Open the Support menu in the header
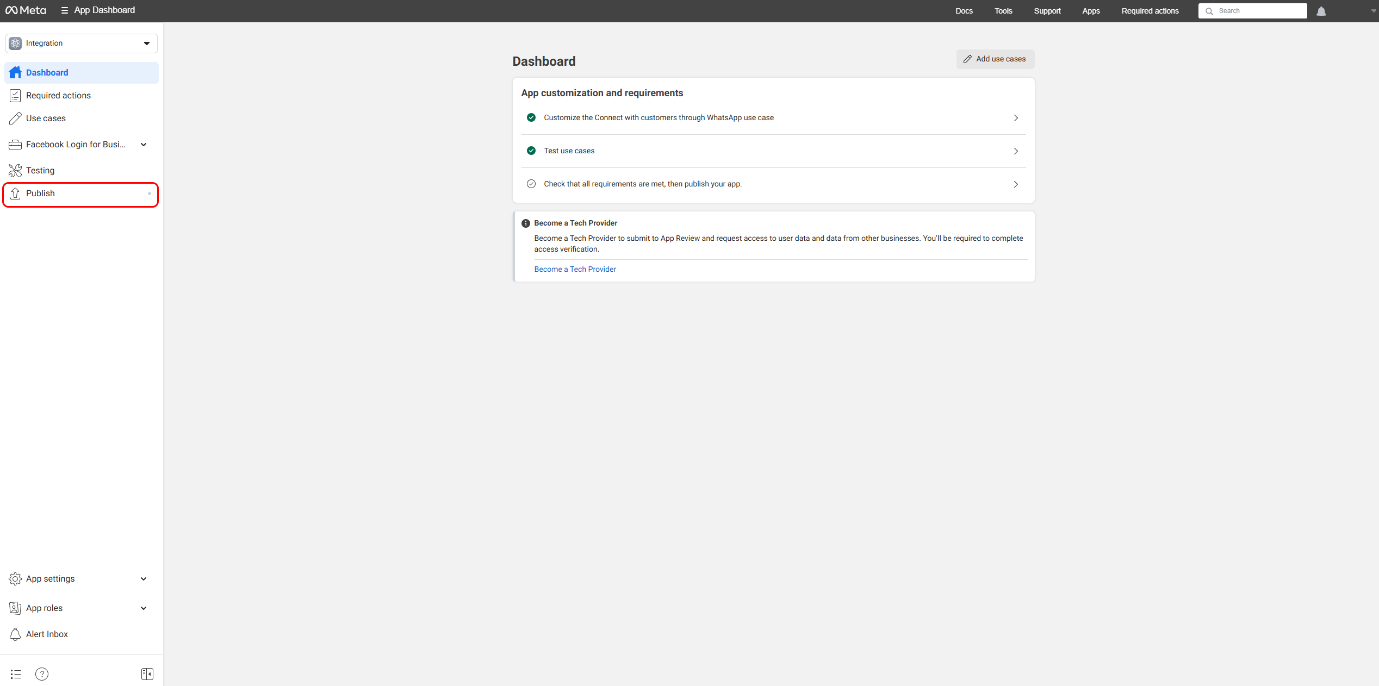This screenshot has width=1379, height=686. tap(1047, 11)
